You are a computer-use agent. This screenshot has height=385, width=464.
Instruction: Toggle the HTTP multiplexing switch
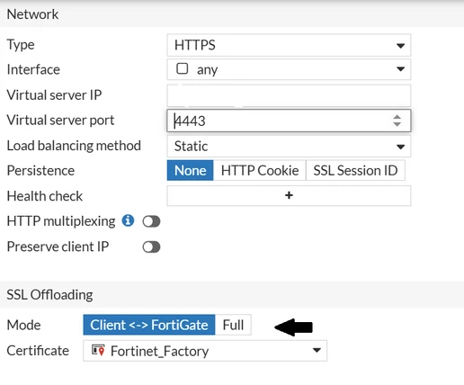(151, 221)
